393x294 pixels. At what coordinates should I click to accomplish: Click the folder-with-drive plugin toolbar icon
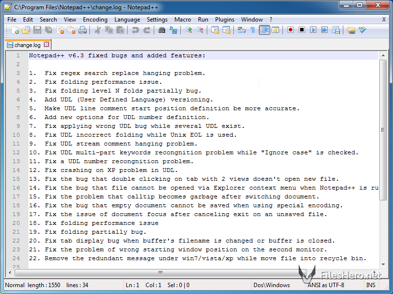351,30
